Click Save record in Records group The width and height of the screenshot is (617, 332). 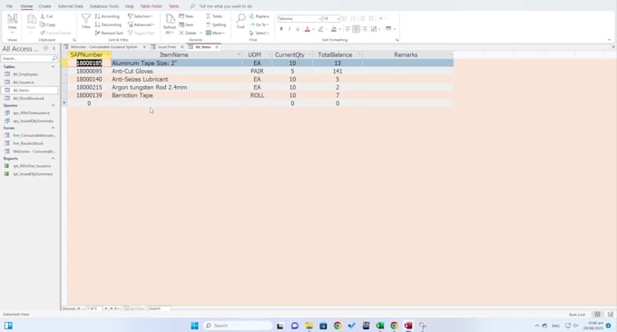186,24
